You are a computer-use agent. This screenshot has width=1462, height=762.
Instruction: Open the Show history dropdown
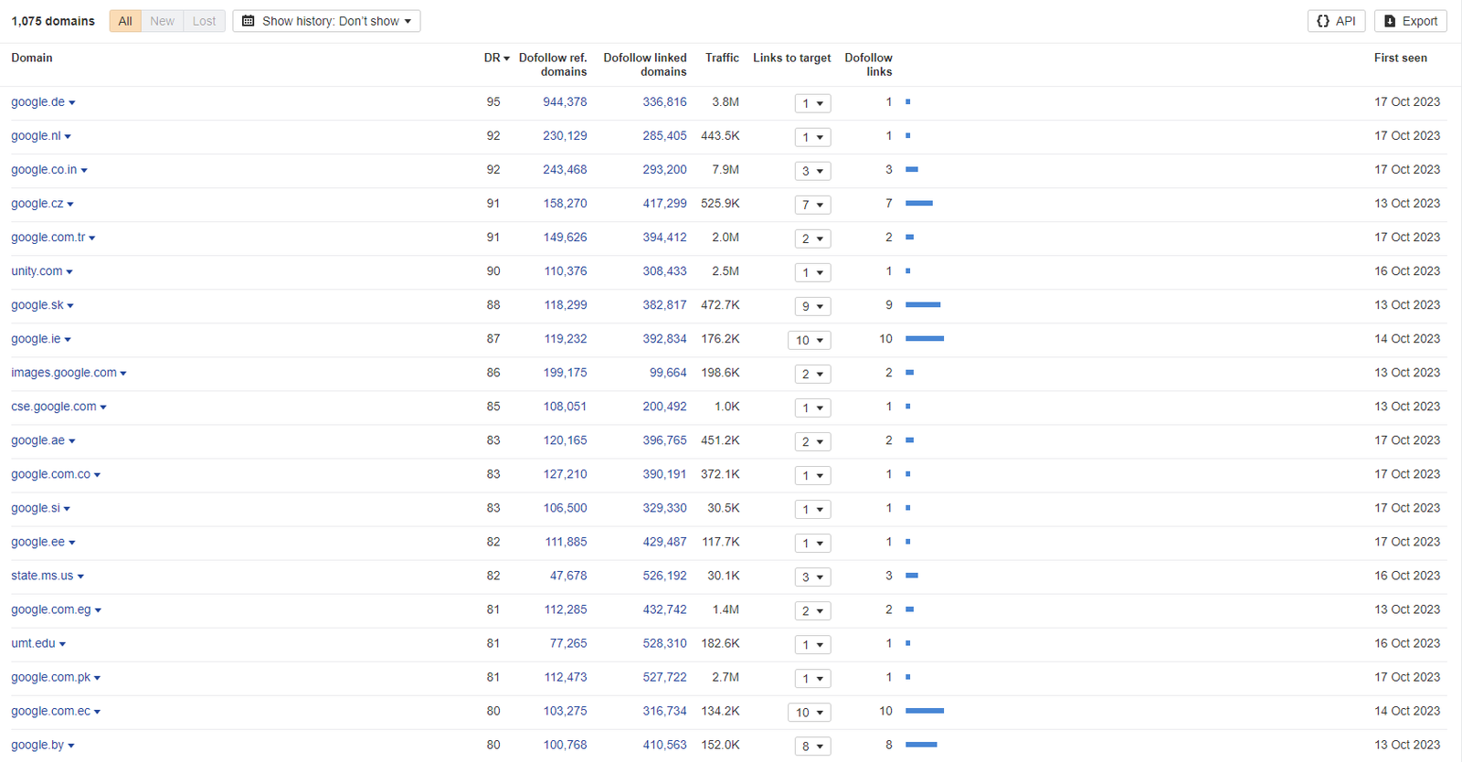326,21
